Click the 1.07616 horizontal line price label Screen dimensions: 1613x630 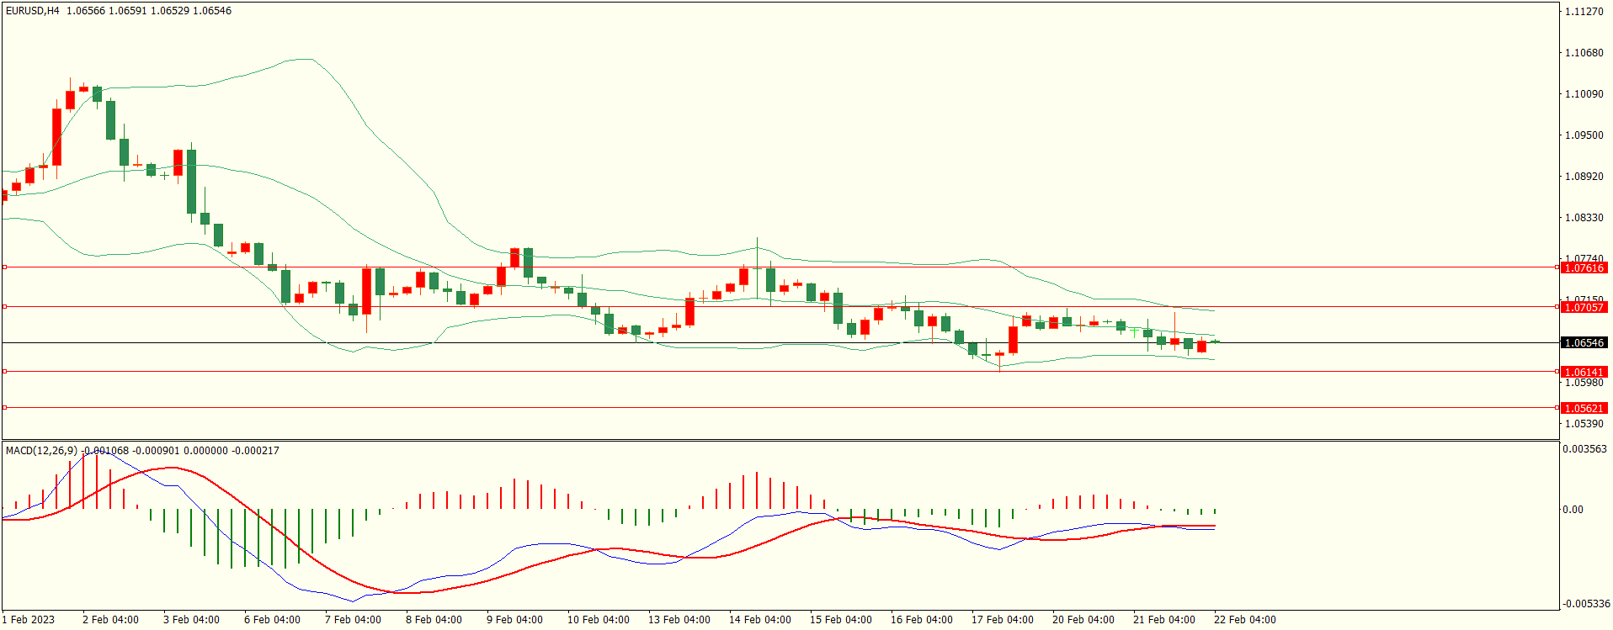pyautogui.click(x=1584, y=267)
